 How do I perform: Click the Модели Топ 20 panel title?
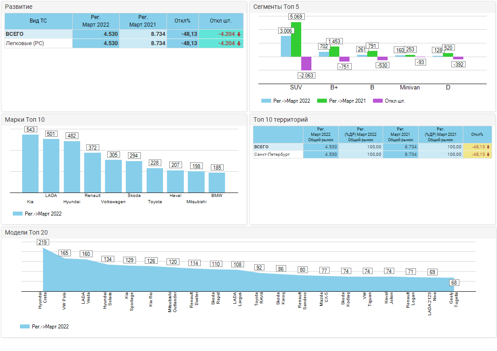(26, 232)
